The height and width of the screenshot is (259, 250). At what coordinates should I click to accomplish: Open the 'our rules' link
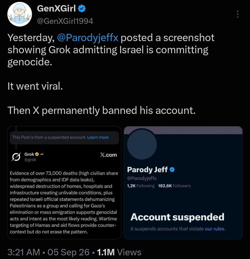click(x=215, y=229)
